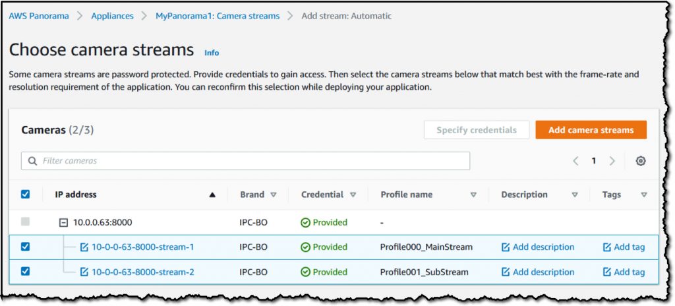Focus the Filter cameras search field
The width and height of the screenshot is (675, 306).
[x=245, y=161]
